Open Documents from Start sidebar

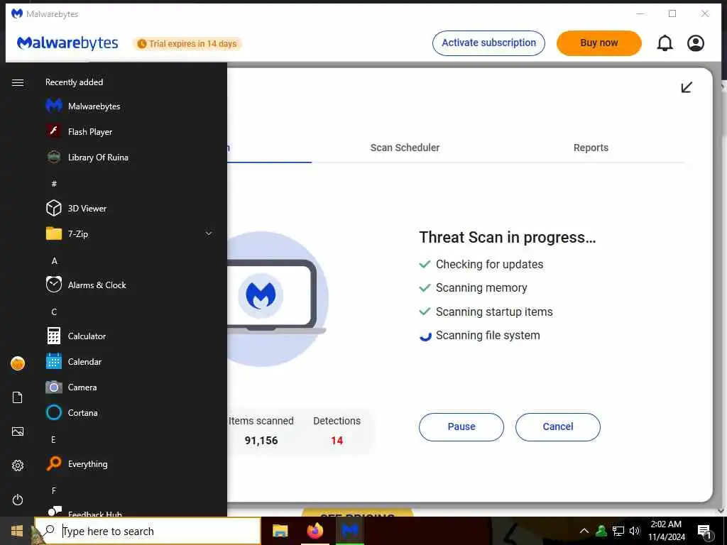point(18,397)
